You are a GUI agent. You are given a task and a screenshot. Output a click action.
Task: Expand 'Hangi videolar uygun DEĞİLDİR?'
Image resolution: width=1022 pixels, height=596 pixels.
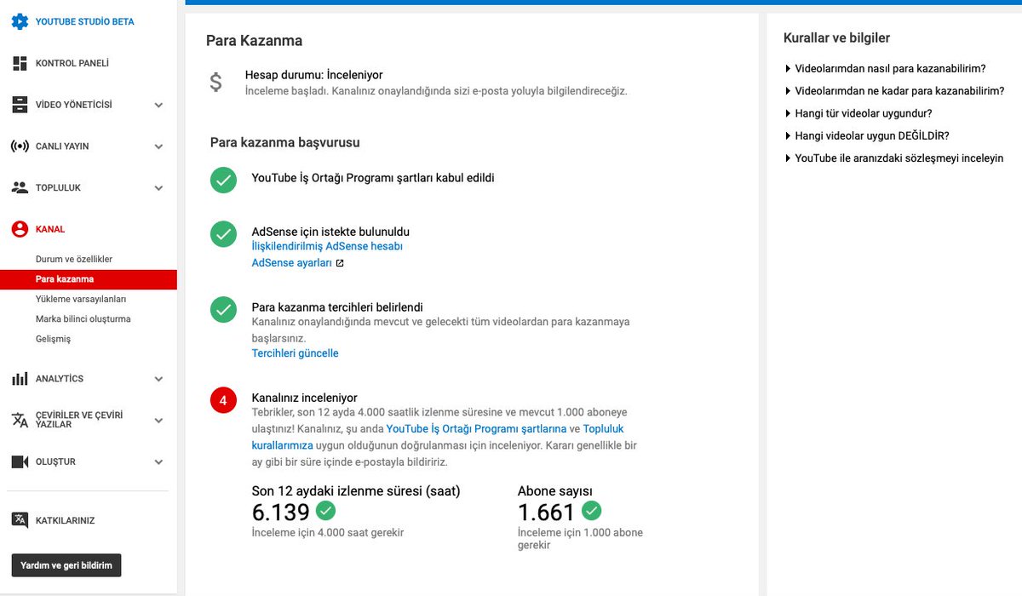pyautogui.click(x=866, y=135)
